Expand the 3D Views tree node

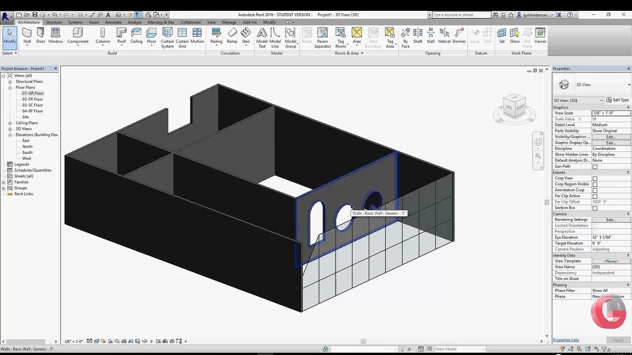click(10, 129)
